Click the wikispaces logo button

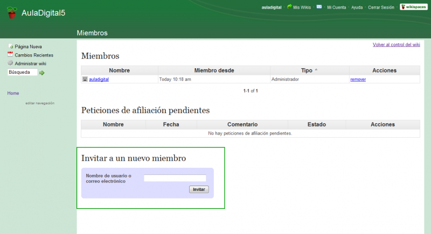point(413,7)
